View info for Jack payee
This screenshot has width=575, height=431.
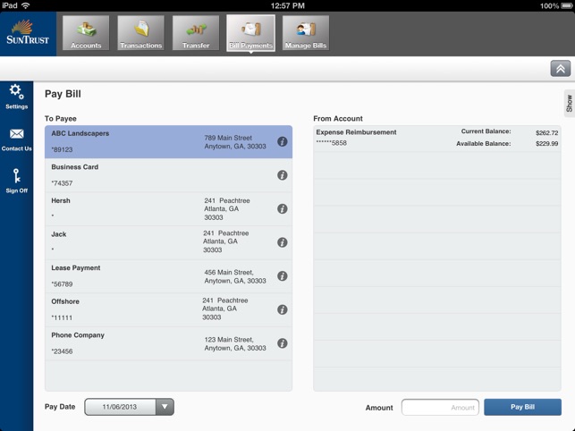point(282,242)
